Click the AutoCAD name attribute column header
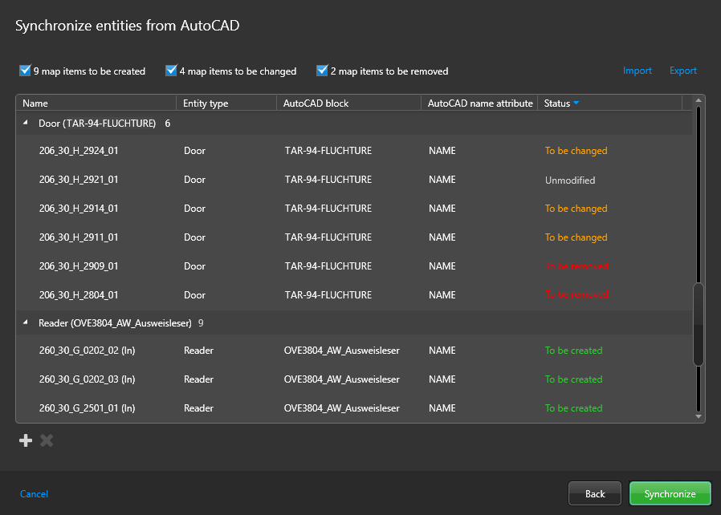721x515 pixels. click(x=479, y=103)
